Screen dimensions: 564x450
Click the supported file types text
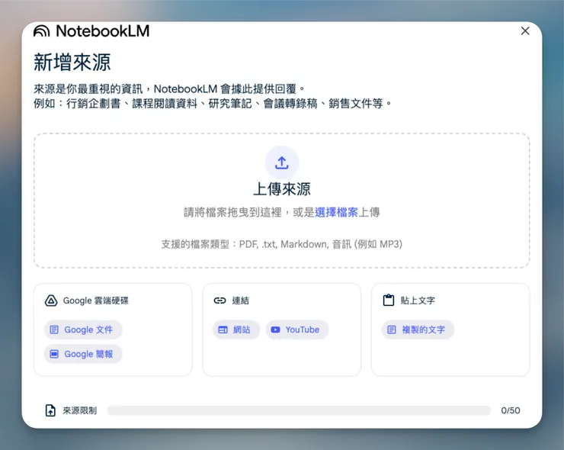click(282, 244)
